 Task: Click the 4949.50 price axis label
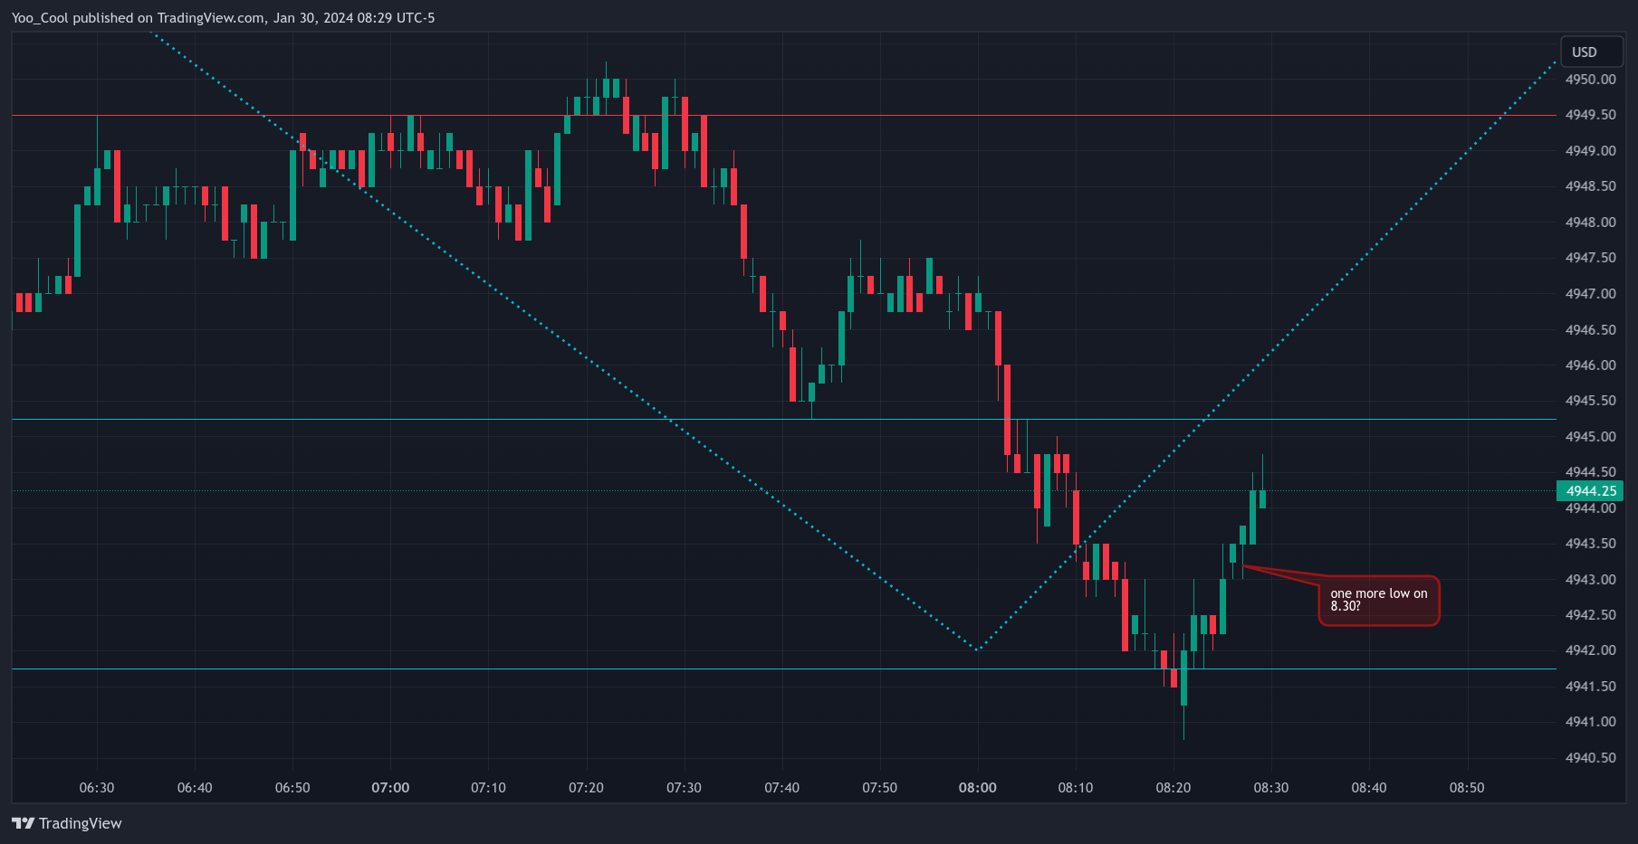(x=1591, y=115)
